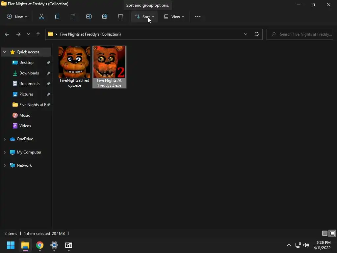The image size is (337, 253).
Task: Collapse the Quick access tree
Action: 5,52
